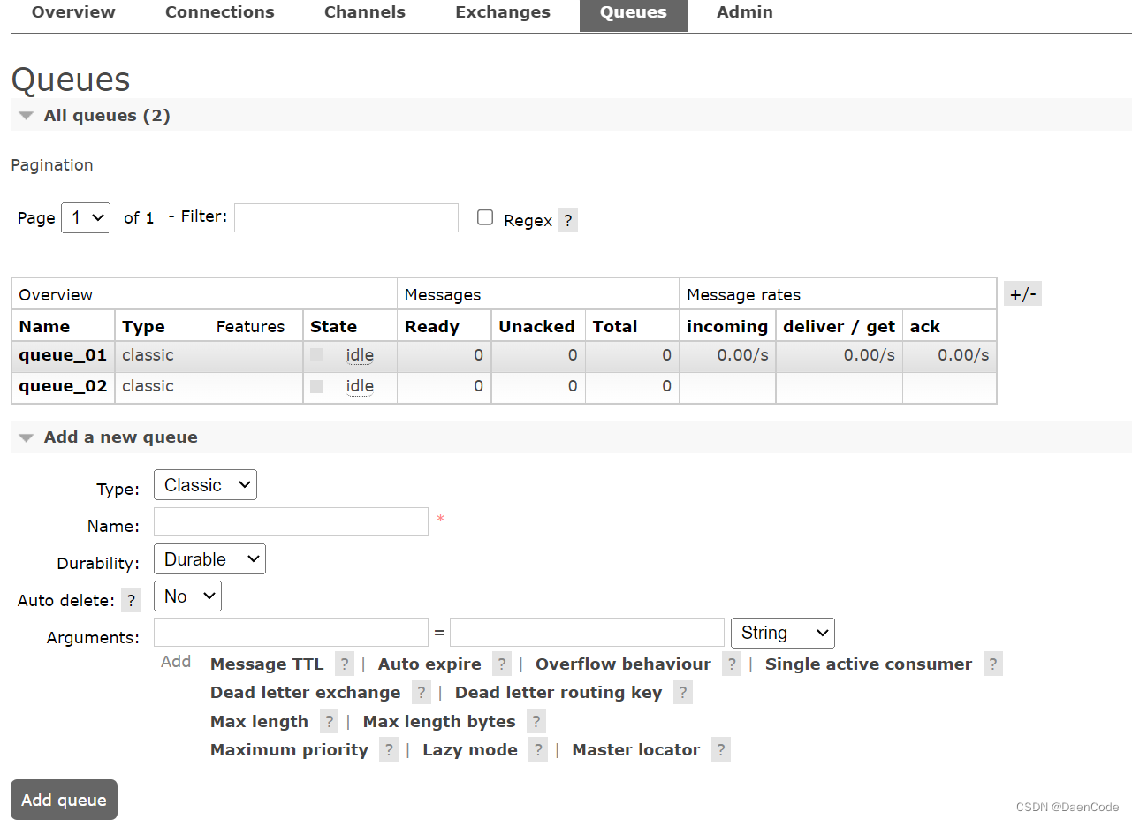Screen dimensions: 1132x820
Task: Switch to the Exchanges tab
Action: [x=502, y=12]
